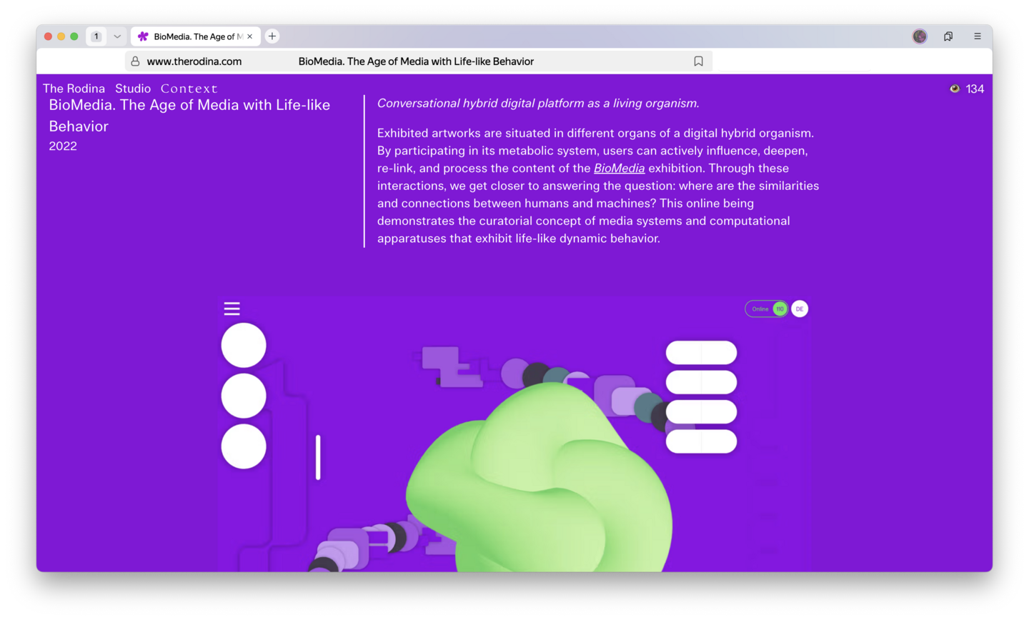Viewport: 1029px width, 620px height.
Task: Go to The Rodina home link
Action: coord(74,89)
